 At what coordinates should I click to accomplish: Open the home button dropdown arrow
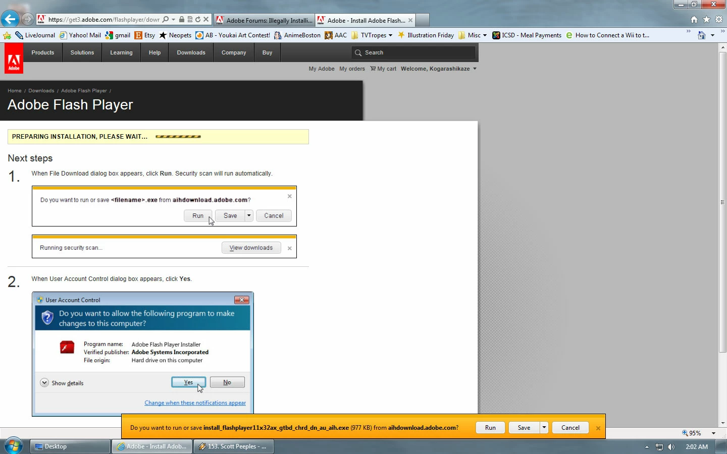pos(712,35)
